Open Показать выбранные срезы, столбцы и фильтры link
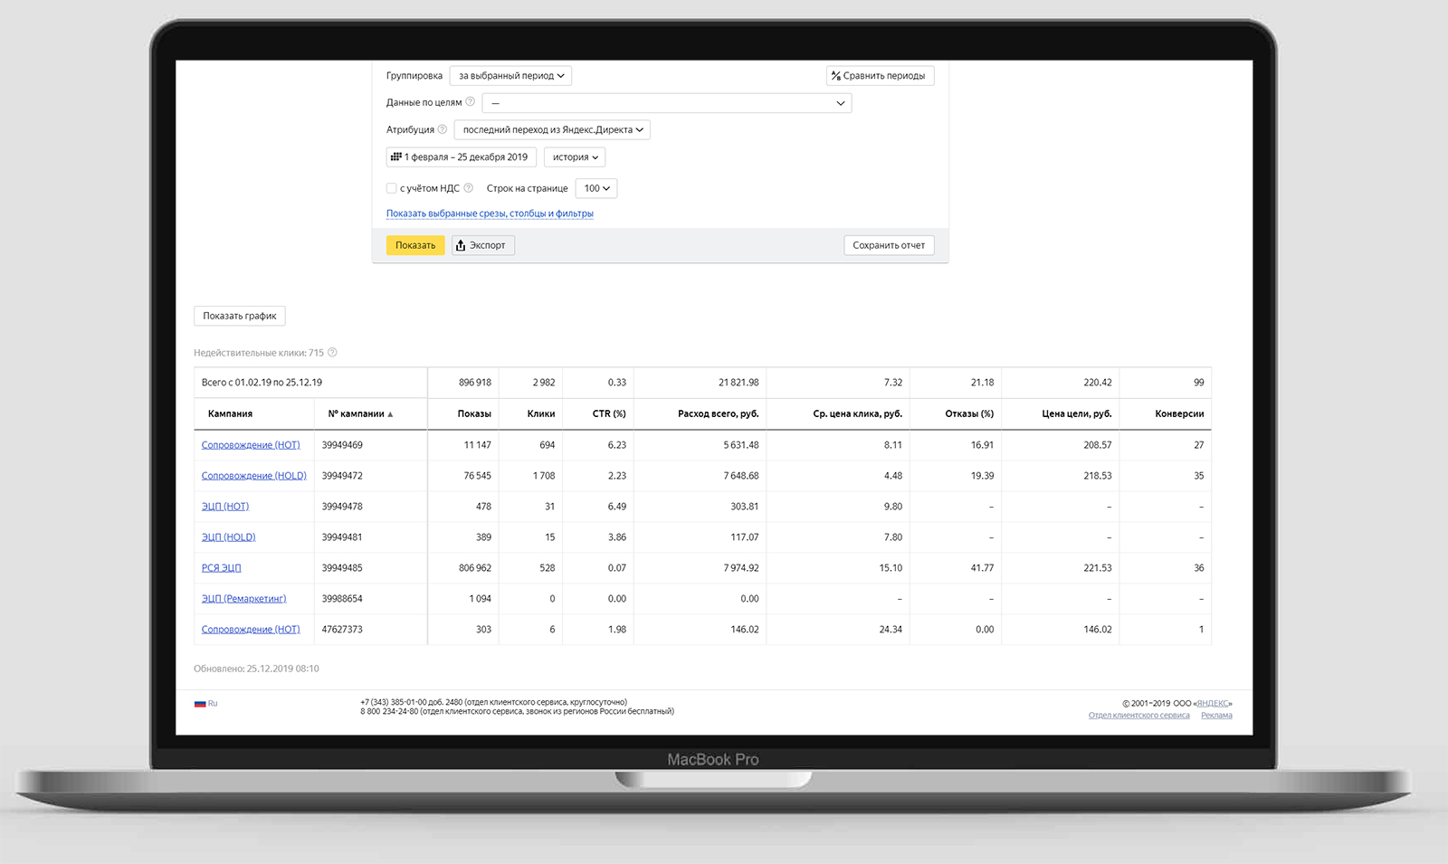Screen dimensions: 1448x864 pyautogui.click(x=490, y=214)
